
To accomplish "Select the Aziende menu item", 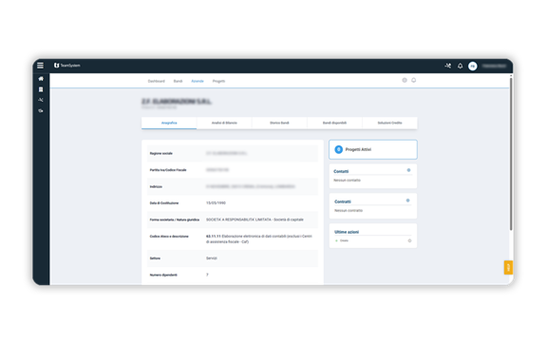I will point(198,81).
